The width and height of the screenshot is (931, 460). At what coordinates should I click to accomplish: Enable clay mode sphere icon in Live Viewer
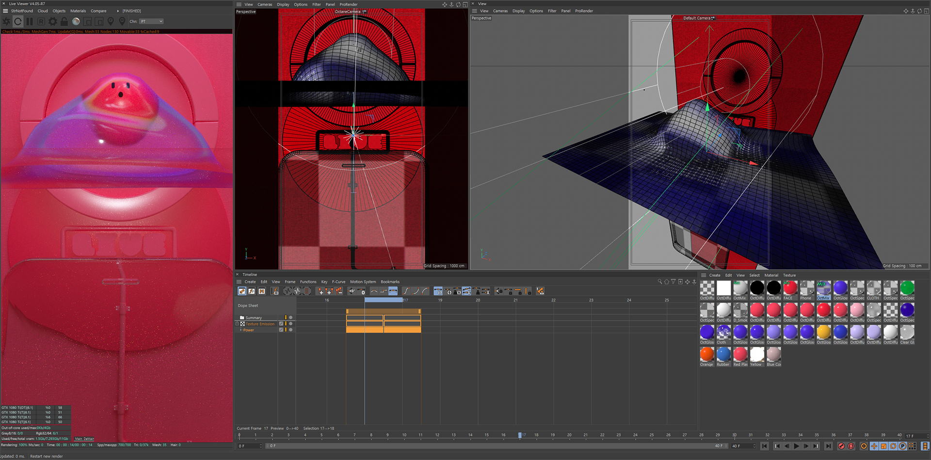pyautogui.click(x=76, y=21)
